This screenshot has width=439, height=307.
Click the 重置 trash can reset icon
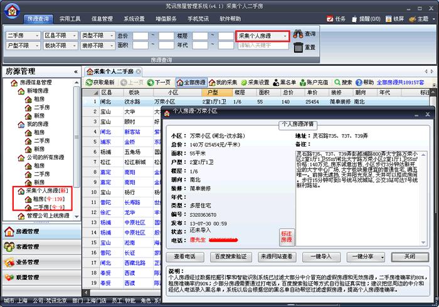tap(298, 47)
